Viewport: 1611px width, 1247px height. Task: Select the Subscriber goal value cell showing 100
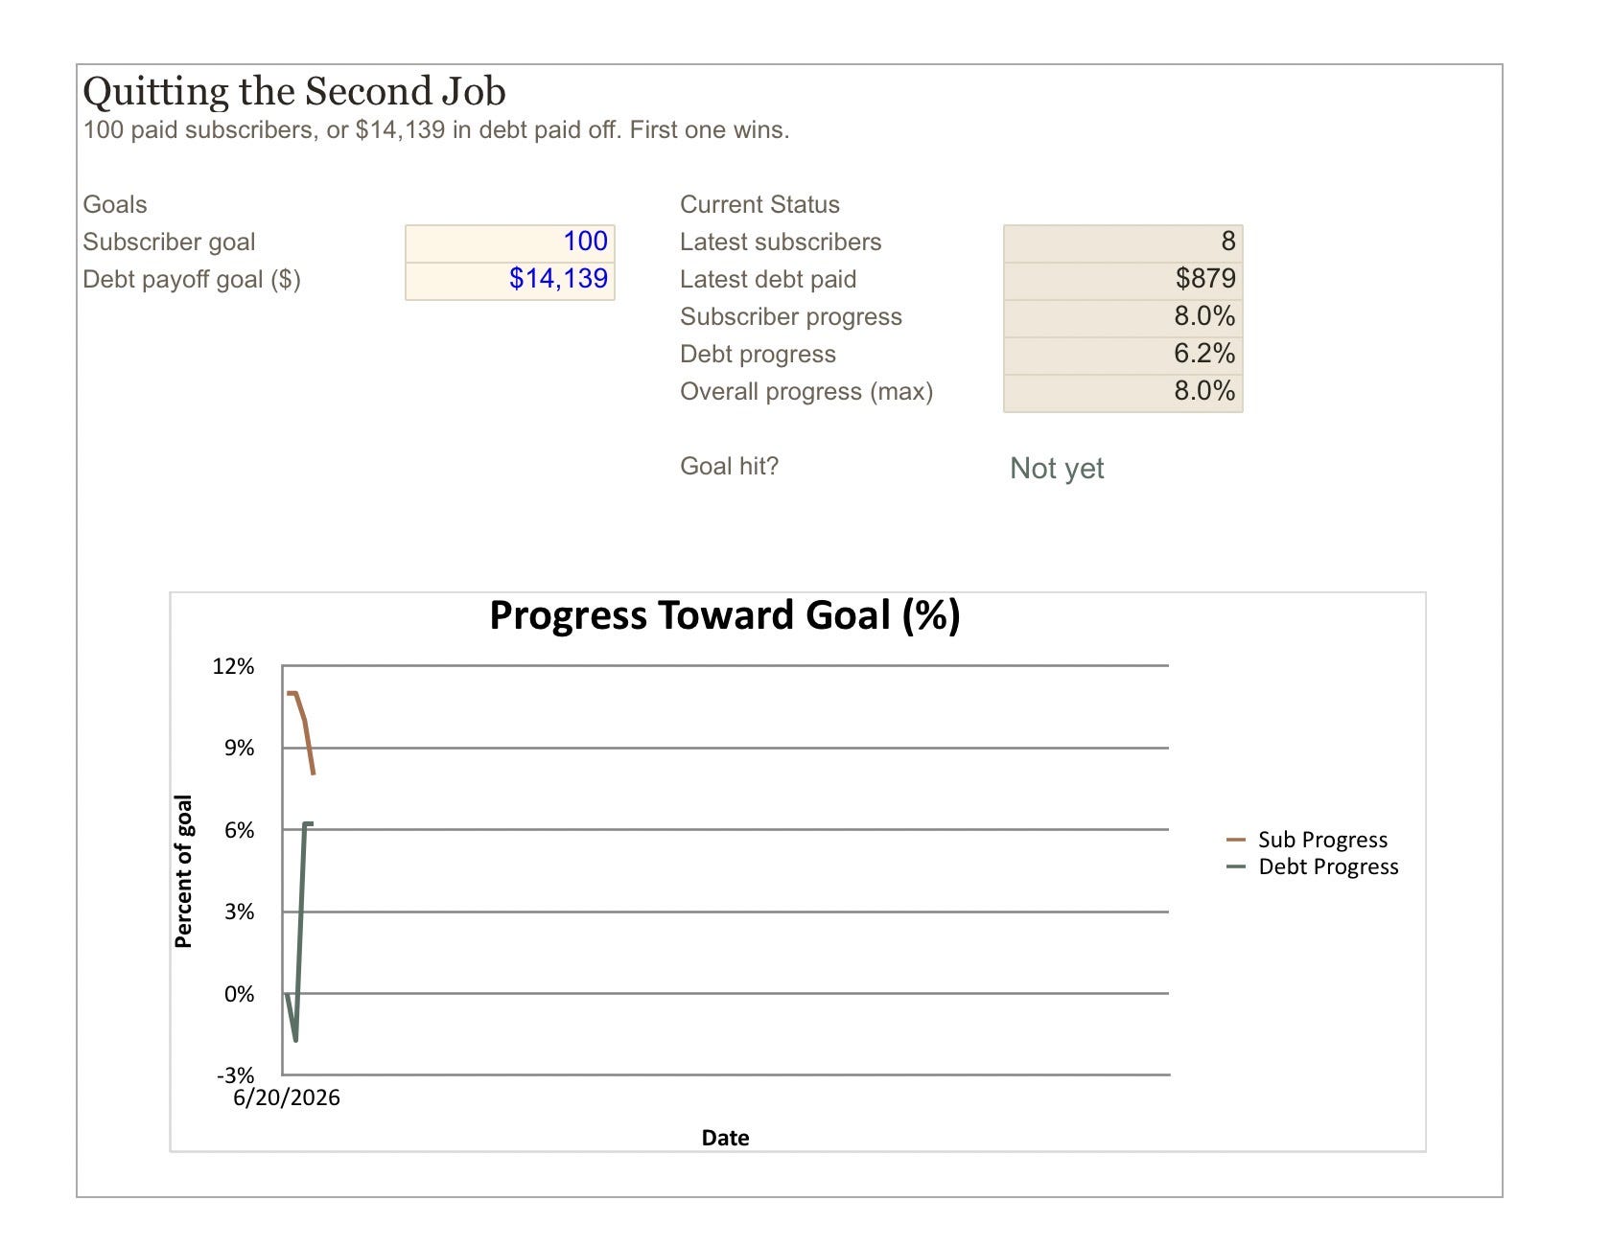tap(509, 243)
